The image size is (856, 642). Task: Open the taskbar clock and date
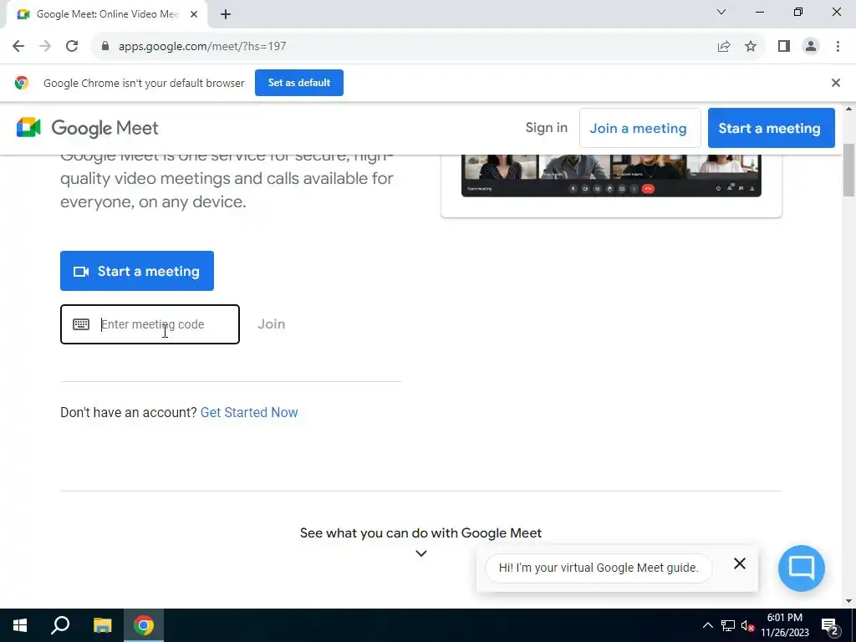(x=785, y=625)
